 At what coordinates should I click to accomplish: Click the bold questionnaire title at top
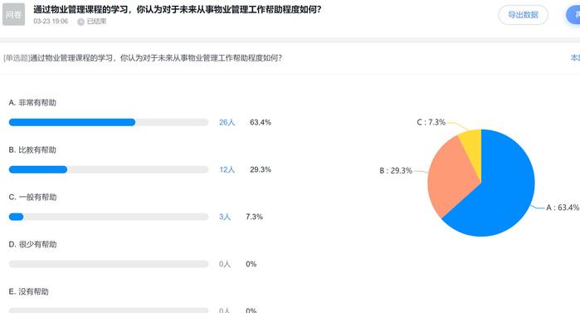point(178,9)
